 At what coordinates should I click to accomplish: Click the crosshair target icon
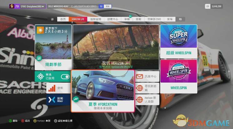tap(40, 77)
